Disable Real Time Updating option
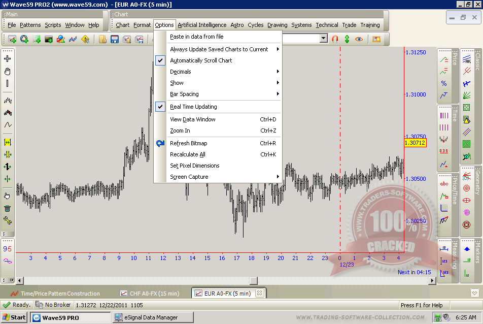 click(193, 107)
